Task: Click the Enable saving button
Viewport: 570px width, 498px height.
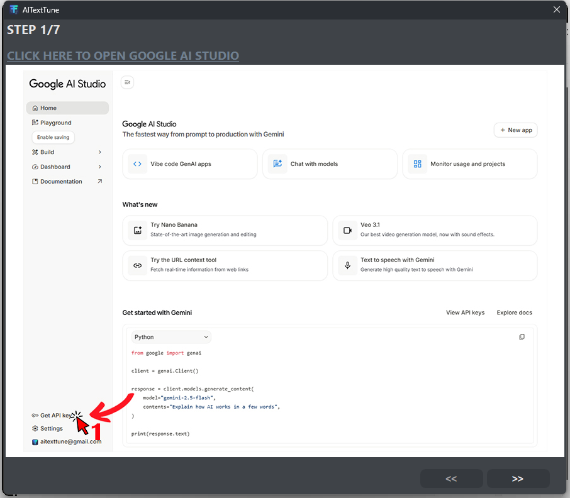Action: coord(53,137)
